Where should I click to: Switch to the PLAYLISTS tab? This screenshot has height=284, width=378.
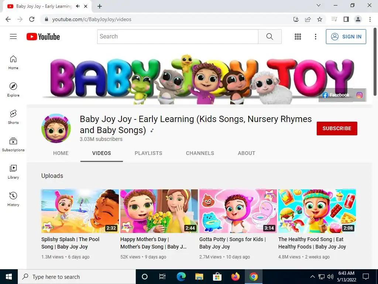click(148, 153)
